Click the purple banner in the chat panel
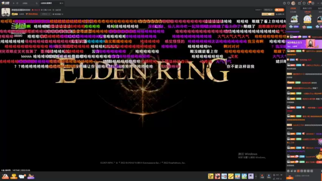Viewport: 322px width, 181px height. click(304, 44)
